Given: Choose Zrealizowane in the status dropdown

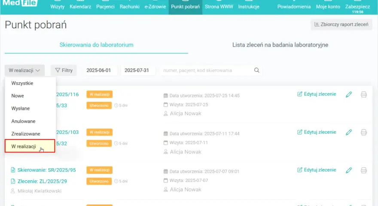Looking at the screenshot, I should 30,134.
